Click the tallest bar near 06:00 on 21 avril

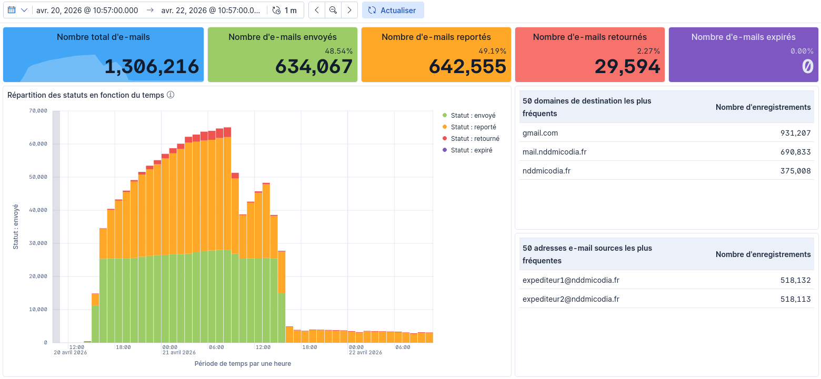coord(227,235)
